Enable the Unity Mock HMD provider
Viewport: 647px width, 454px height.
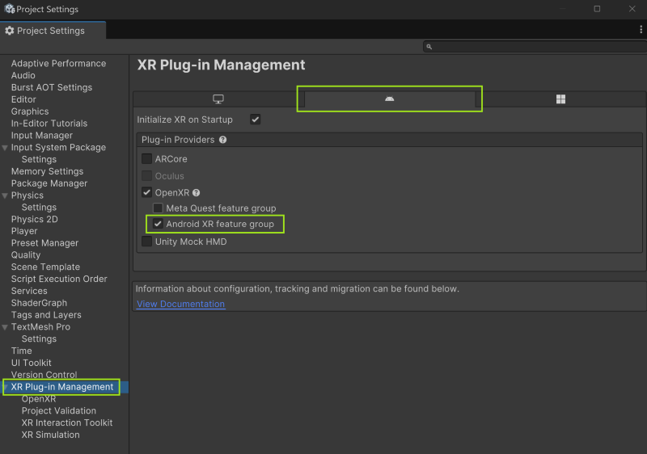[147, 242]
